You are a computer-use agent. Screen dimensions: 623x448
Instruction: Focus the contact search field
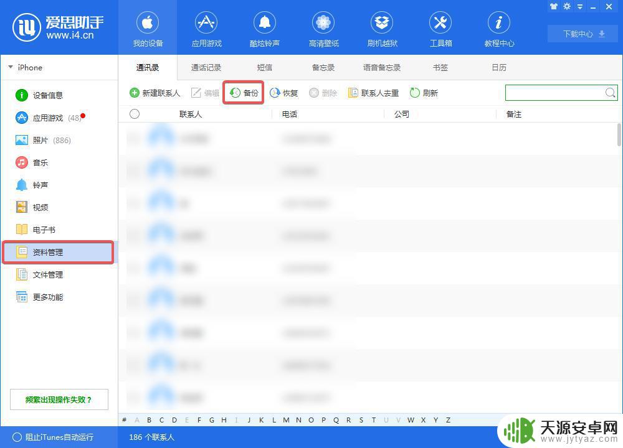coord(554,93)
